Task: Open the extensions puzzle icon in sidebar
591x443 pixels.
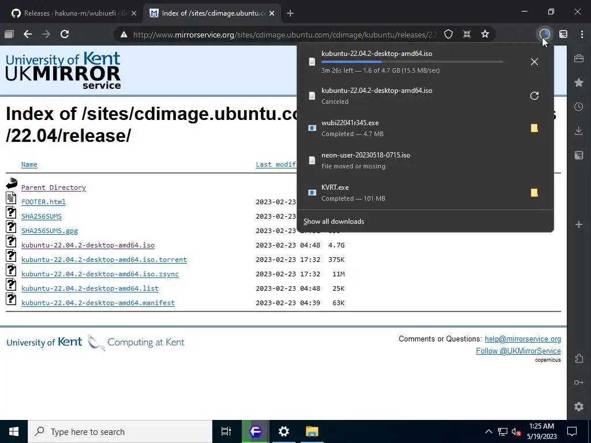Action: [579, 358]
